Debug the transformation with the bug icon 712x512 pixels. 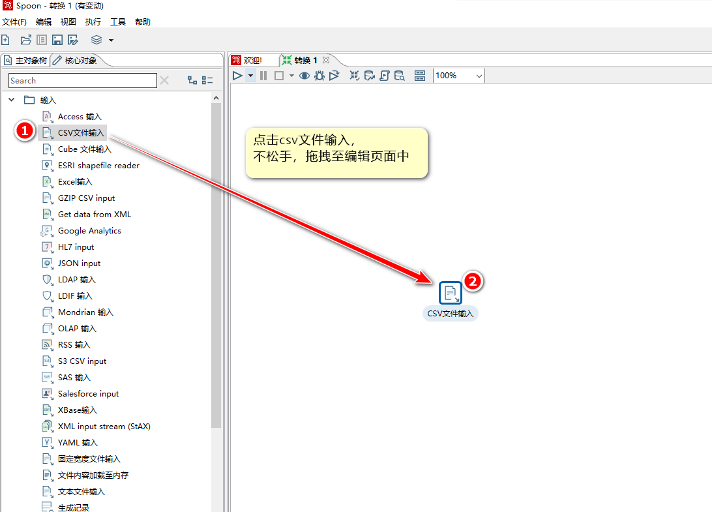(x=319, y=76)
